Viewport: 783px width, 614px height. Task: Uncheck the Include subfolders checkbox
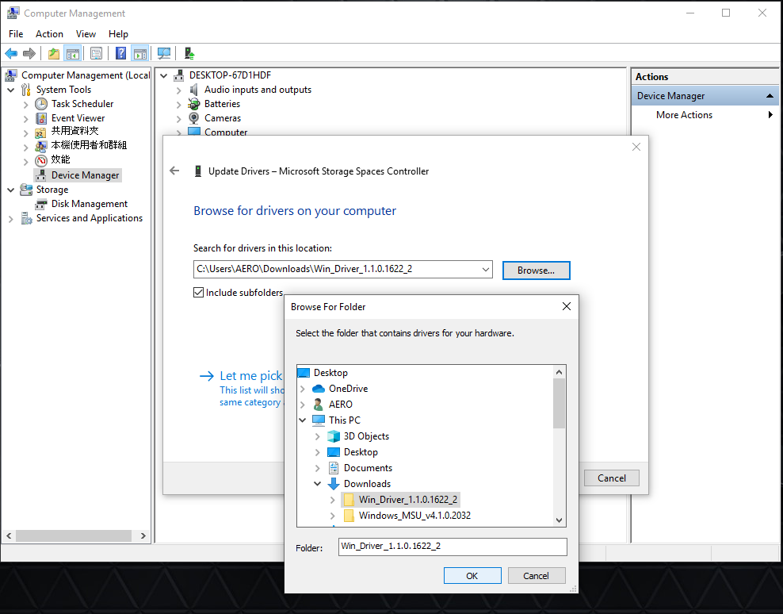(x=199, y=293)
